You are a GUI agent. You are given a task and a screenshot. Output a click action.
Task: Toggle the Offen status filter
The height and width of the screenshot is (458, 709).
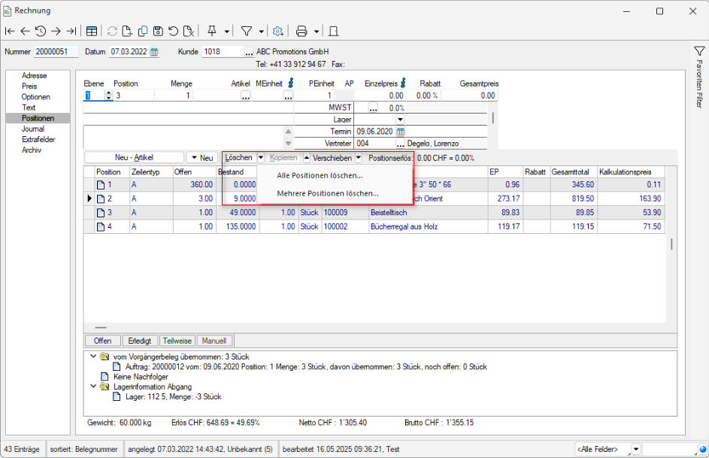[102, 341]
